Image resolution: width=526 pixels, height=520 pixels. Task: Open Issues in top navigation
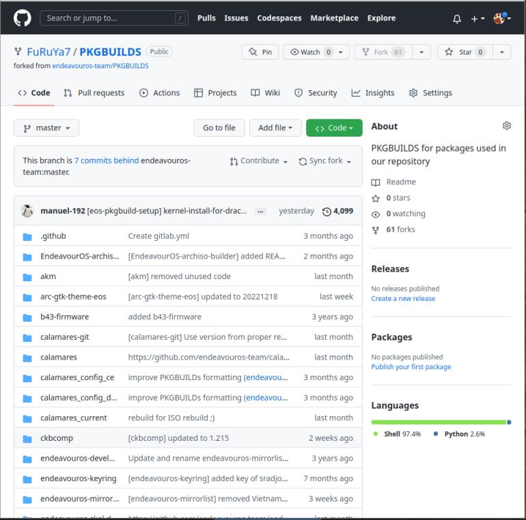click(236, 18)
